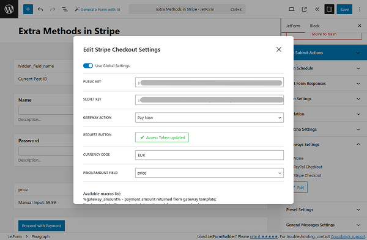Viewport: 367px width, 240px height.
Task: Close the settings sidebar
Action: coord(360,26)
